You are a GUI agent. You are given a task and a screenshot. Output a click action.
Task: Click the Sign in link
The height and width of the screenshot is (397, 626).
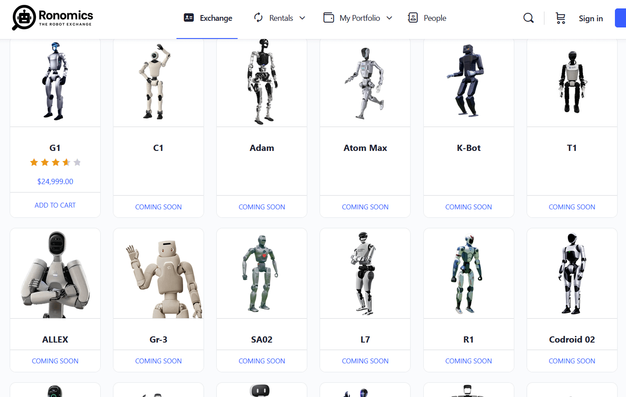591,19
